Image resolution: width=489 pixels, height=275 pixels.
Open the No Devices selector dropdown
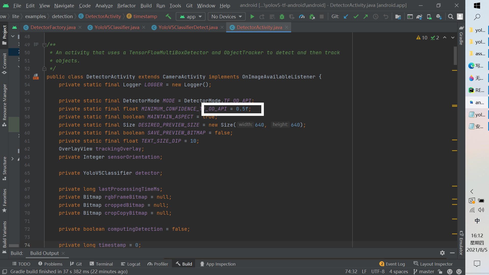click(x=226, y=17)
